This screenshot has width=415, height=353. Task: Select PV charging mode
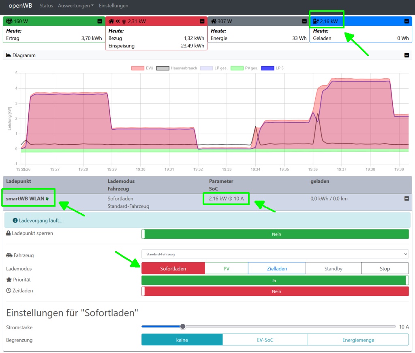tap(226, 269)
